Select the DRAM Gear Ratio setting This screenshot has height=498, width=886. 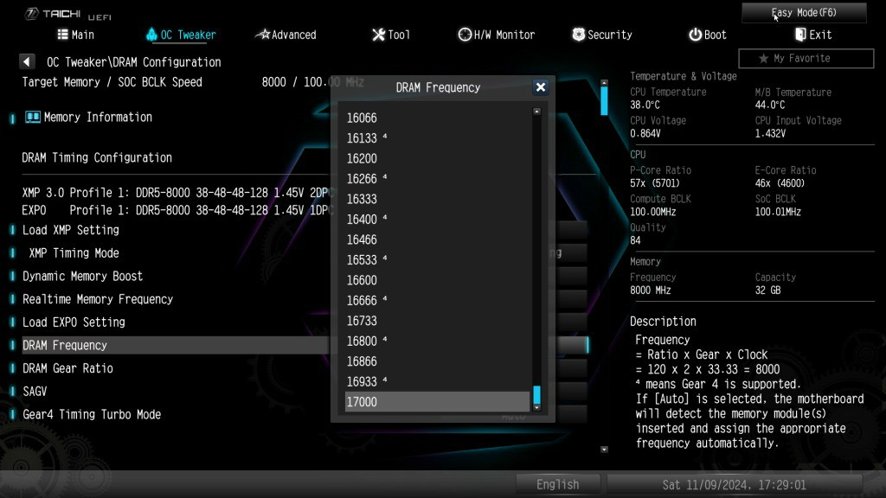click(x=67, y=368)
